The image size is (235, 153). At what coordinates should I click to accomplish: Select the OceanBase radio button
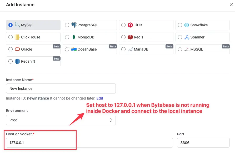(67, 49)
